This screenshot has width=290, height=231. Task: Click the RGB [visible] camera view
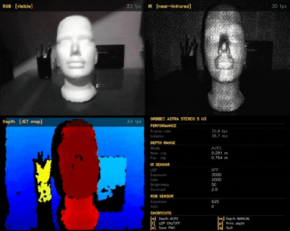tap(72, 58)
